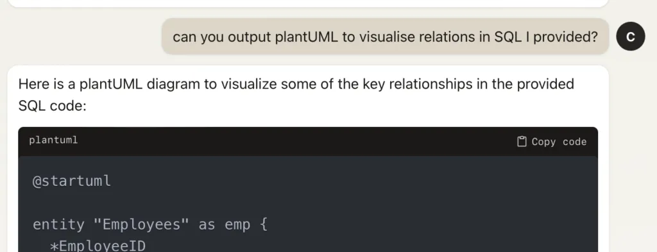Click the @startuml line in code
The image size is (657, 252).
pos(72,181)
